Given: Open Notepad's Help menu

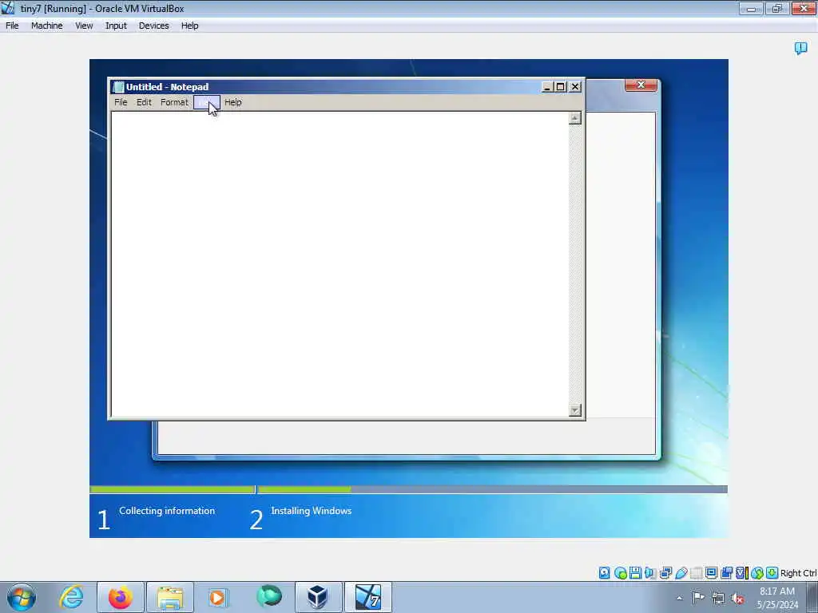Looking at the screenshot, I should click(232, 102).
